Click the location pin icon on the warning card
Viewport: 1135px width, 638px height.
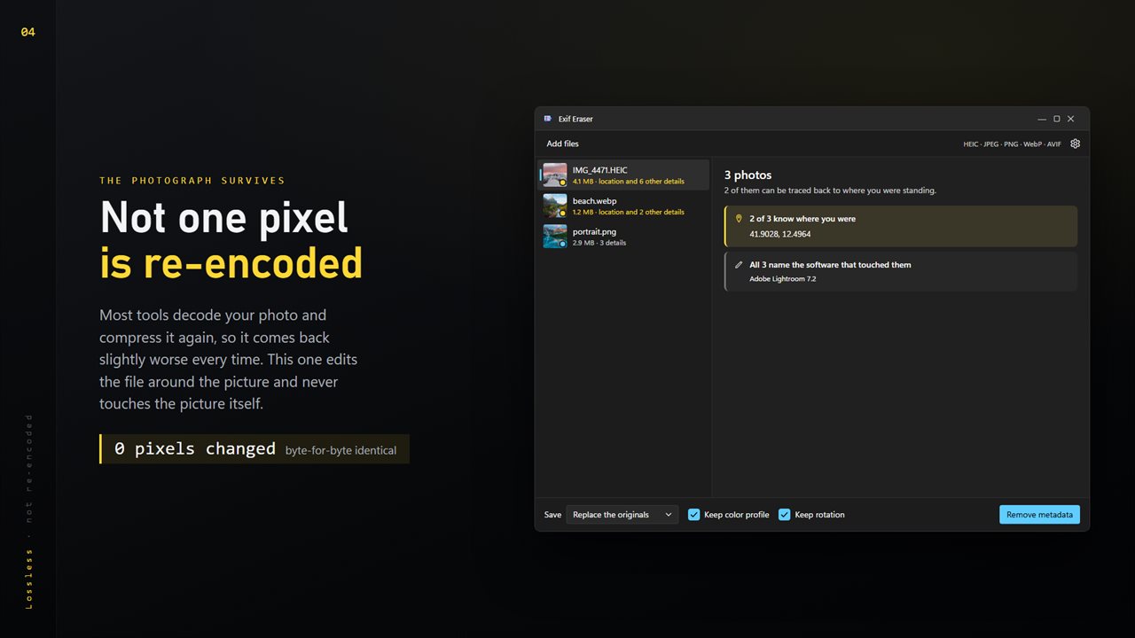(x=739, y=219)
